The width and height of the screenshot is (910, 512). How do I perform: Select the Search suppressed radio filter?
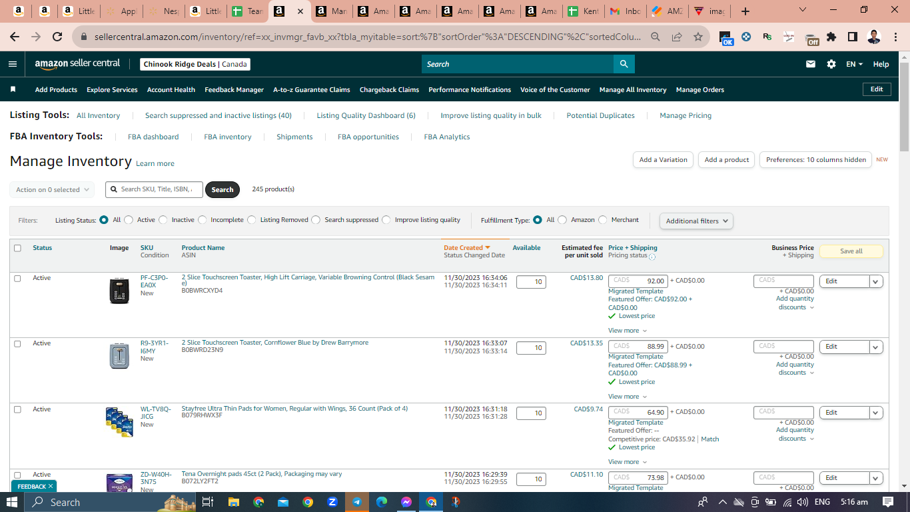316,220
